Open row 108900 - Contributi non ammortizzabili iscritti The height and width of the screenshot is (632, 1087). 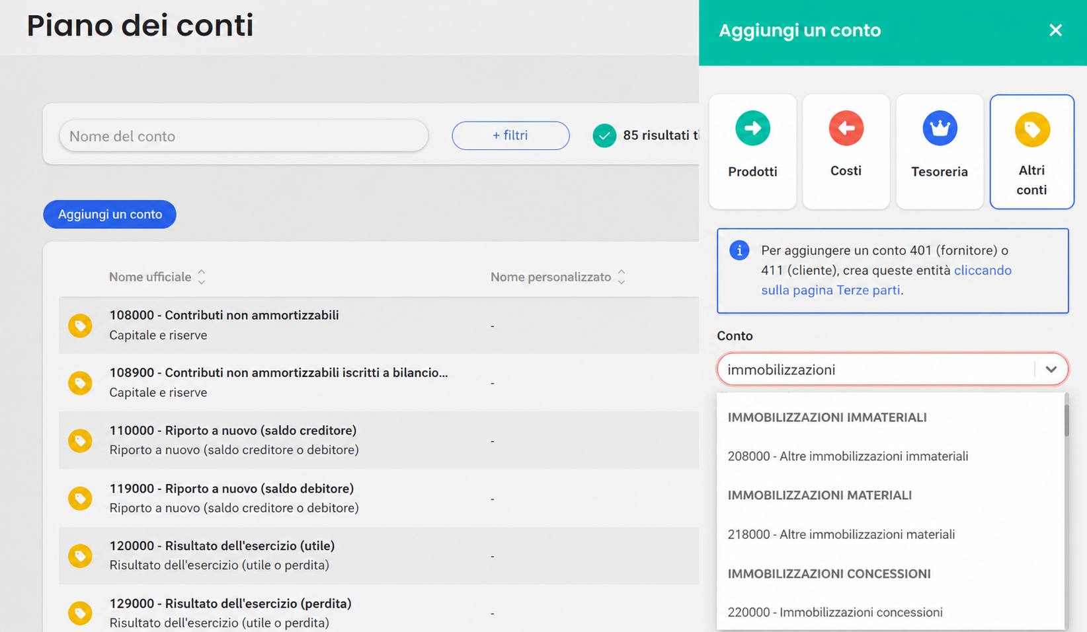point(379,383)
